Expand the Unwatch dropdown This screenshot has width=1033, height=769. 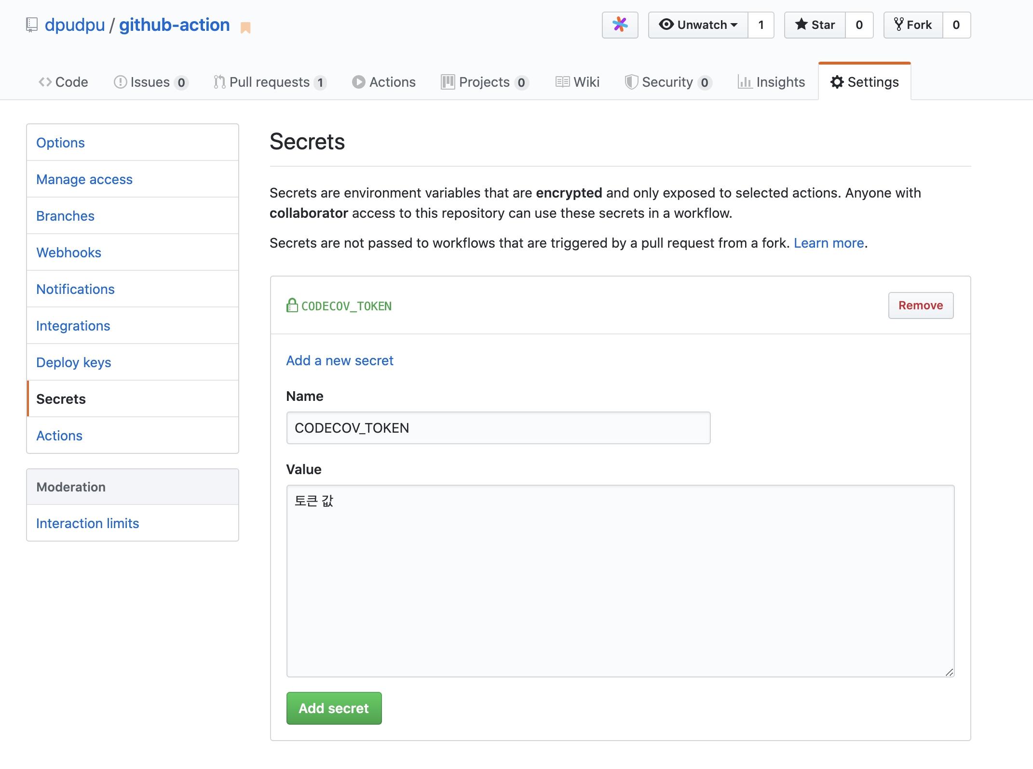pyautogui.click(x=698, y=25)
